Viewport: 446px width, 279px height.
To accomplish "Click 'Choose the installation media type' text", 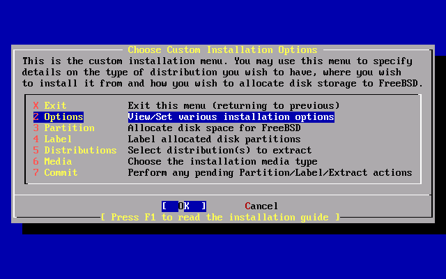I will [x=222, y=162].
